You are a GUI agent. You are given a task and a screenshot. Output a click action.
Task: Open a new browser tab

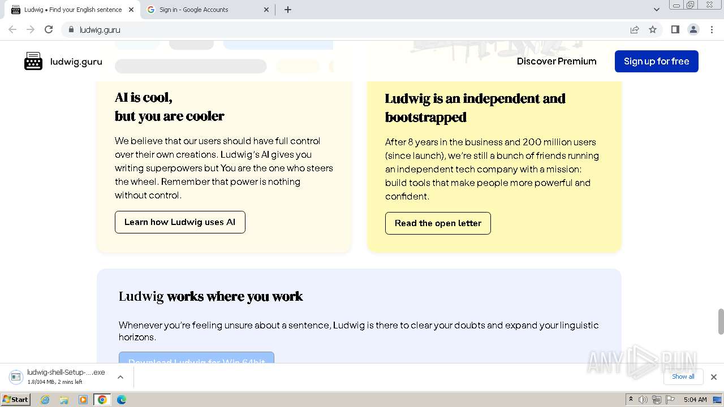288,10
